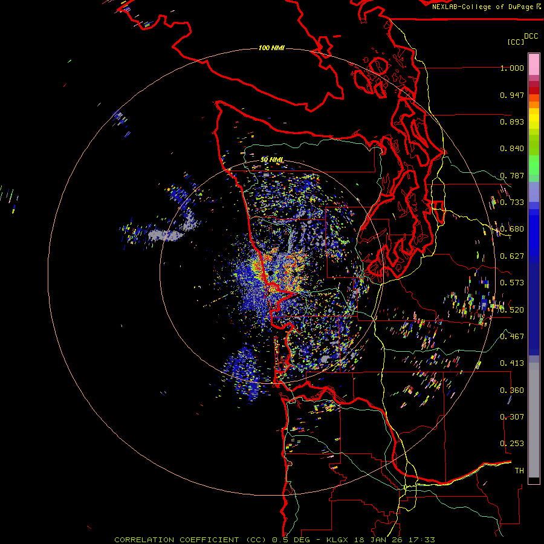Select the 0.627 scale value
This screenshot has width=544, height=544.
point(512,256)
